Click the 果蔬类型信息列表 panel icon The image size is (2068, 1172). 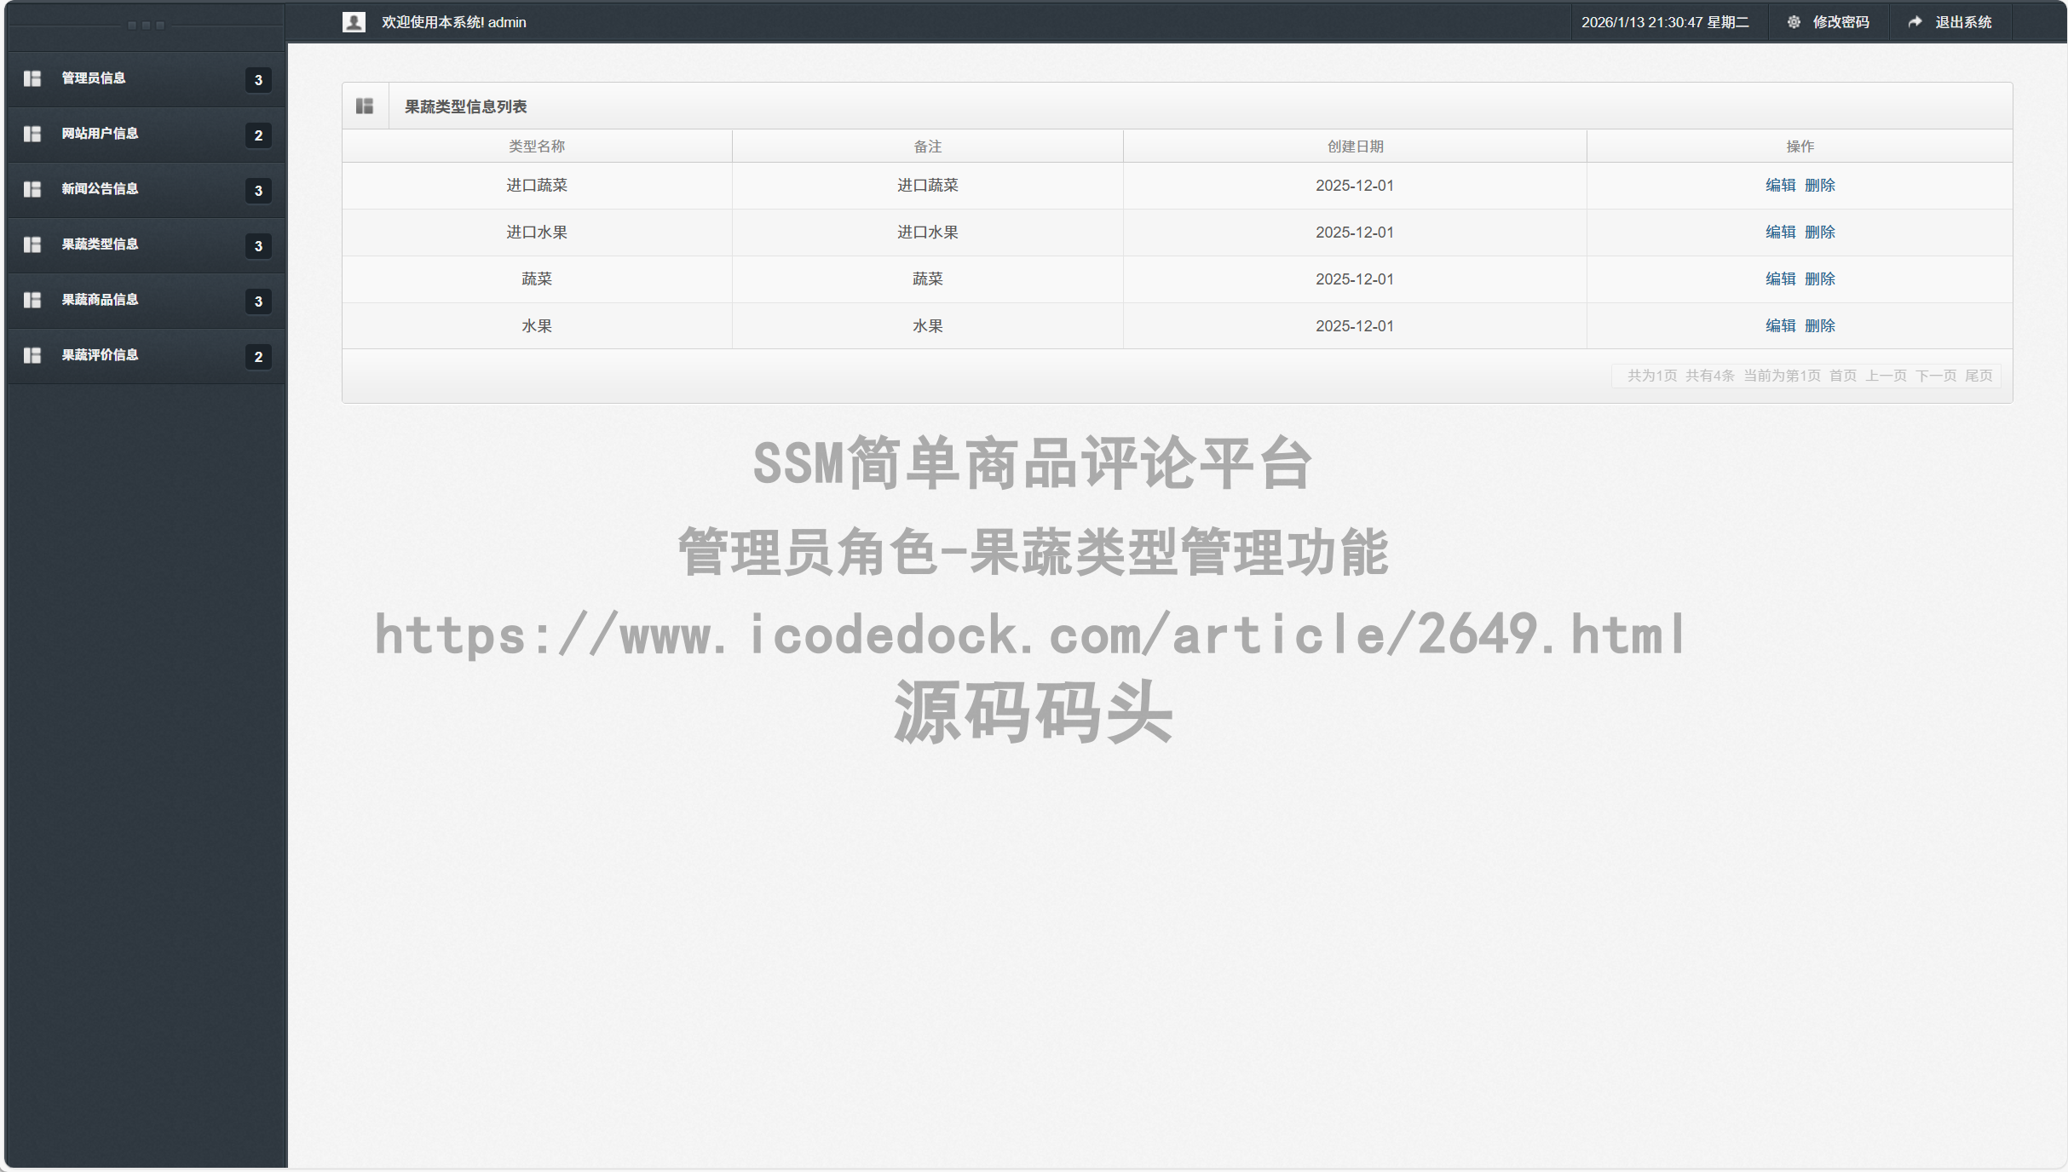366,105
